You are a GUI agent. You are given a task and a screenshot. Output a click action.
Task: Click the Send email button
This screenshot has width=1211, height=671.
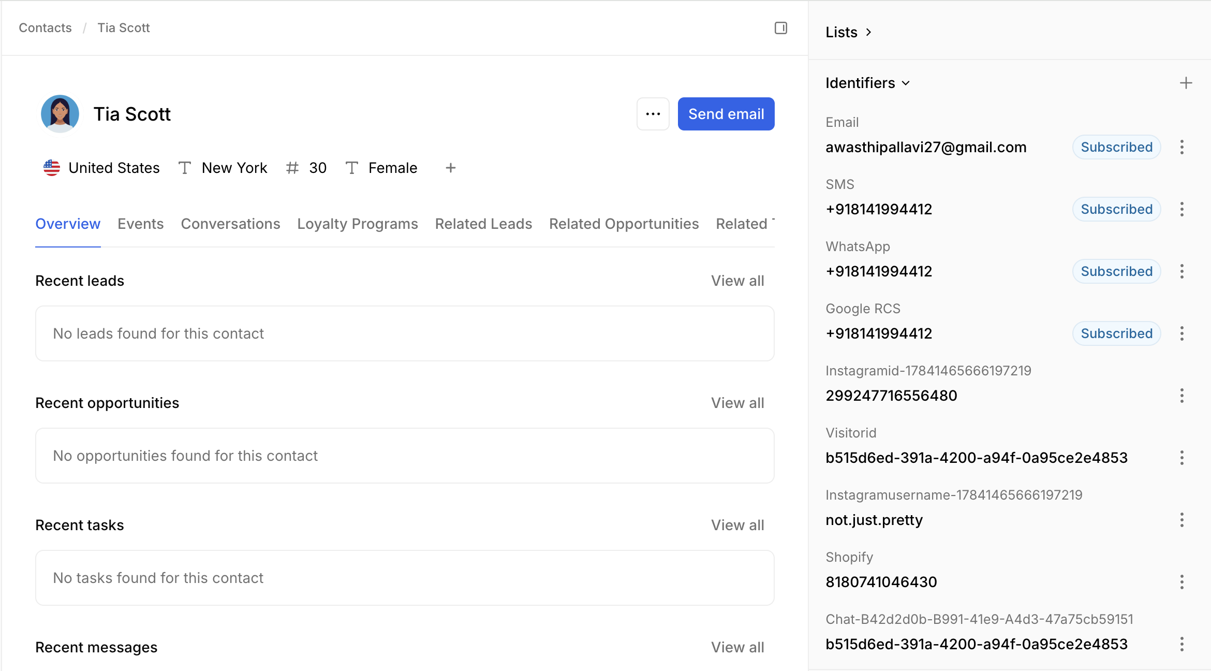pyautogui.click(x=726, y=114)
